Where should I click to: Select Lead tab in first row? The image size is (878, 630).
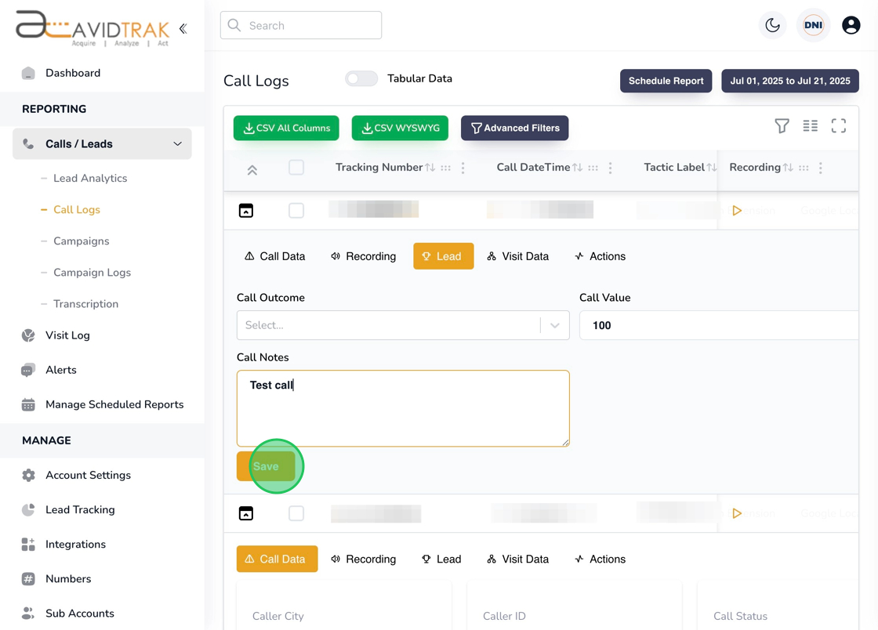[444, 256]
